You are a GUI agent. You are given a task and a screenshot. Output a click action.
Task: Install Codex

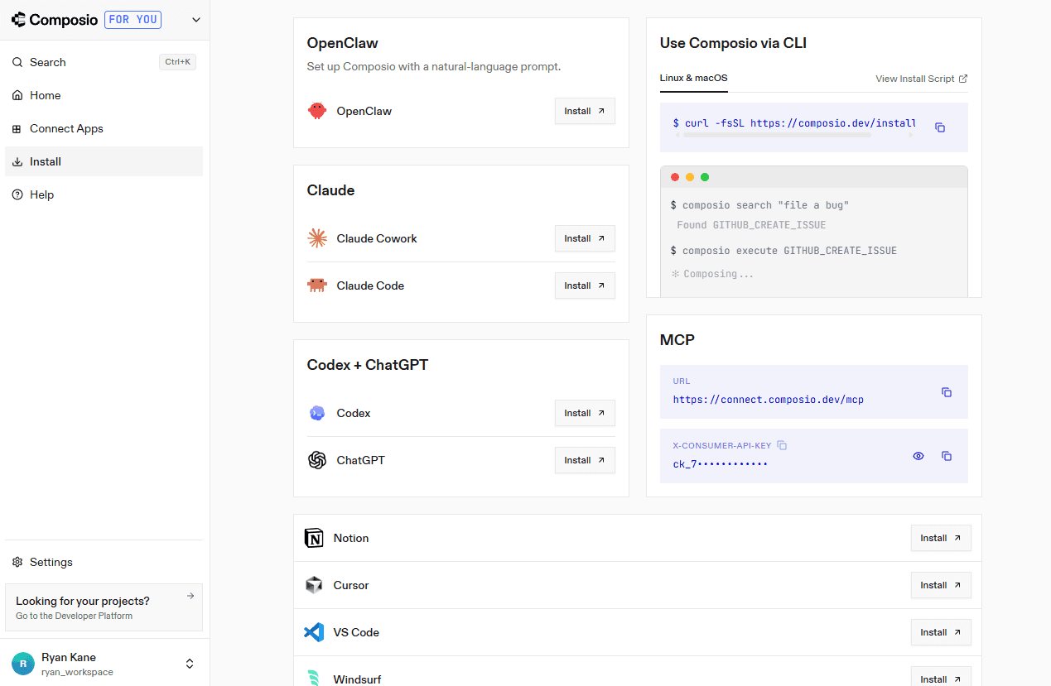point(585,413)
